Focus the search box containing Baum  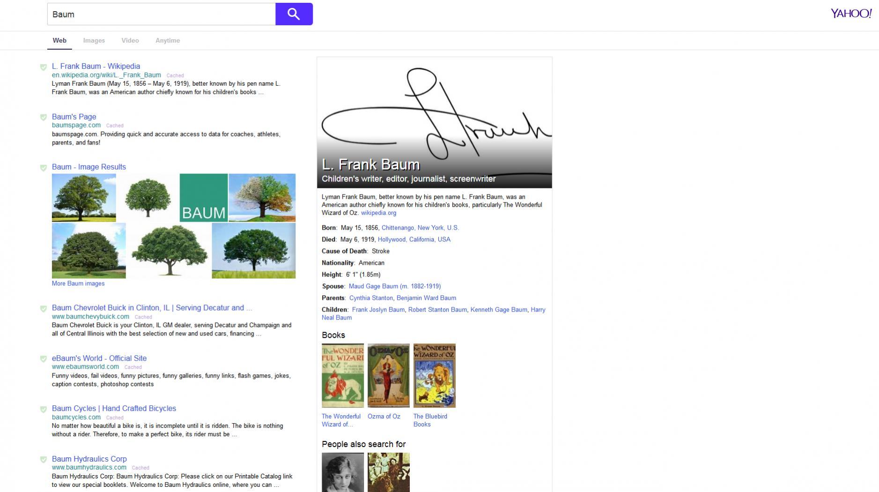(162, 14)
